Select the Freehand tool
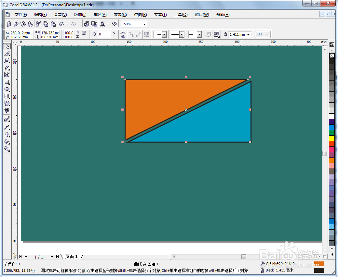Screen dimensions: 338x277 pos(7,68)
